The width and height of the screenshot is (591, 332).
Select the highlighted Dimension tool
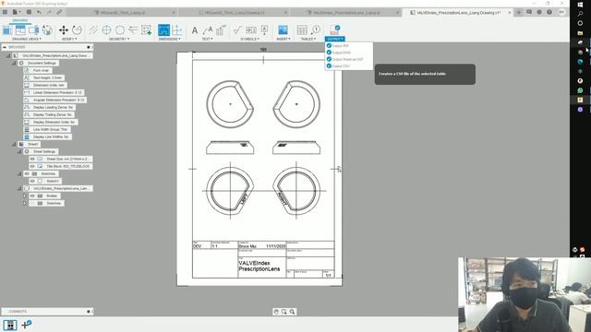(164, 30)
